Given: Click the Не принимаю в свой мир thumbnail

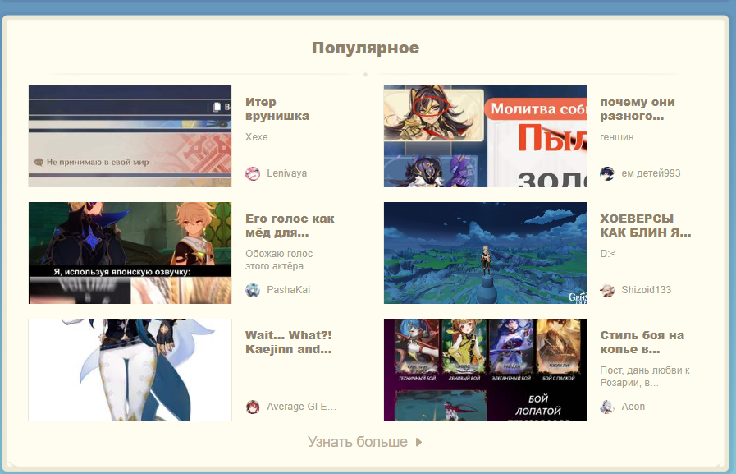Looking at the screenshot, I should point(130,136).
